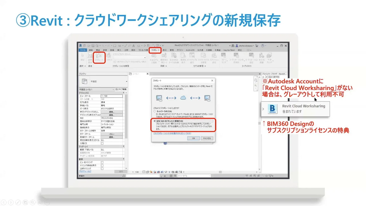
Task: Click the Revit R application logo
Action: tap(81, 45)
